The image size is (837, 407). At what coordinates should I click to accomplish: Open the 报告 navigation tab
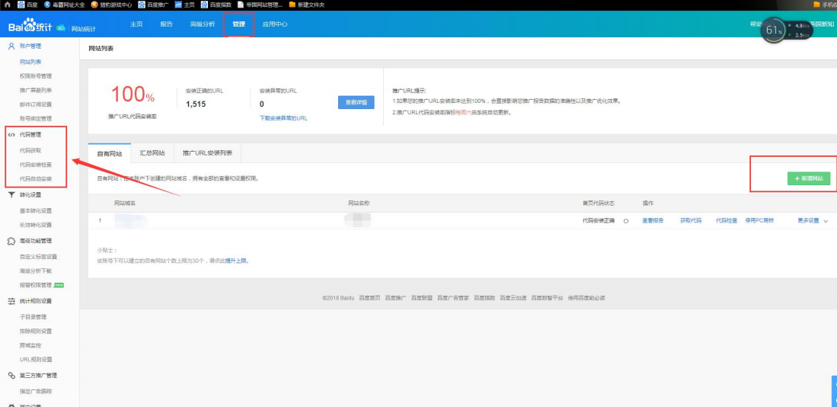pos(166,24)
